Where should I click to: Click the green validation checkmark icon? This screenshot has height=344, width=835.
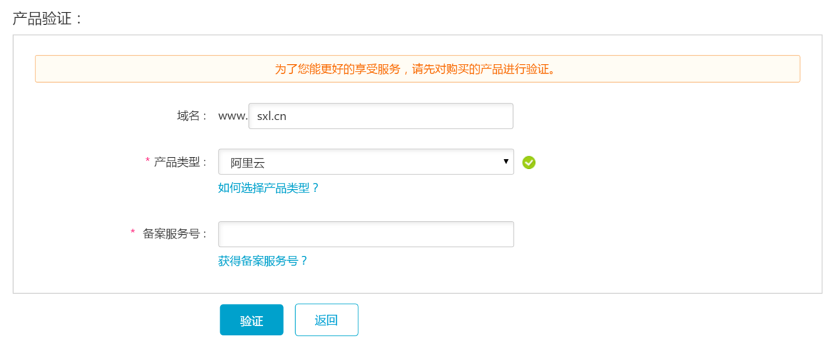[529, 162]
